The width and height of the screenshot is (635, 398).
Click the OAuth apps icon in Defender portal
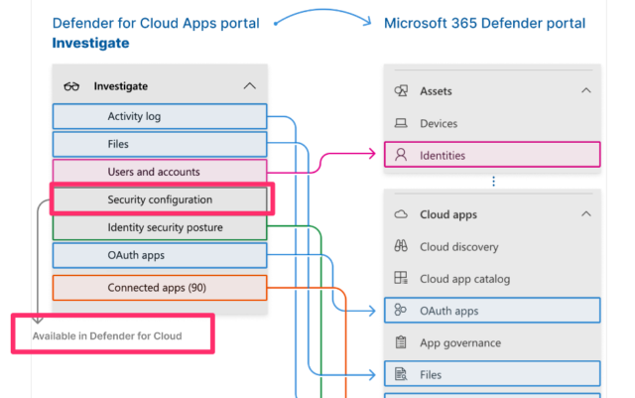coord(400,310)
